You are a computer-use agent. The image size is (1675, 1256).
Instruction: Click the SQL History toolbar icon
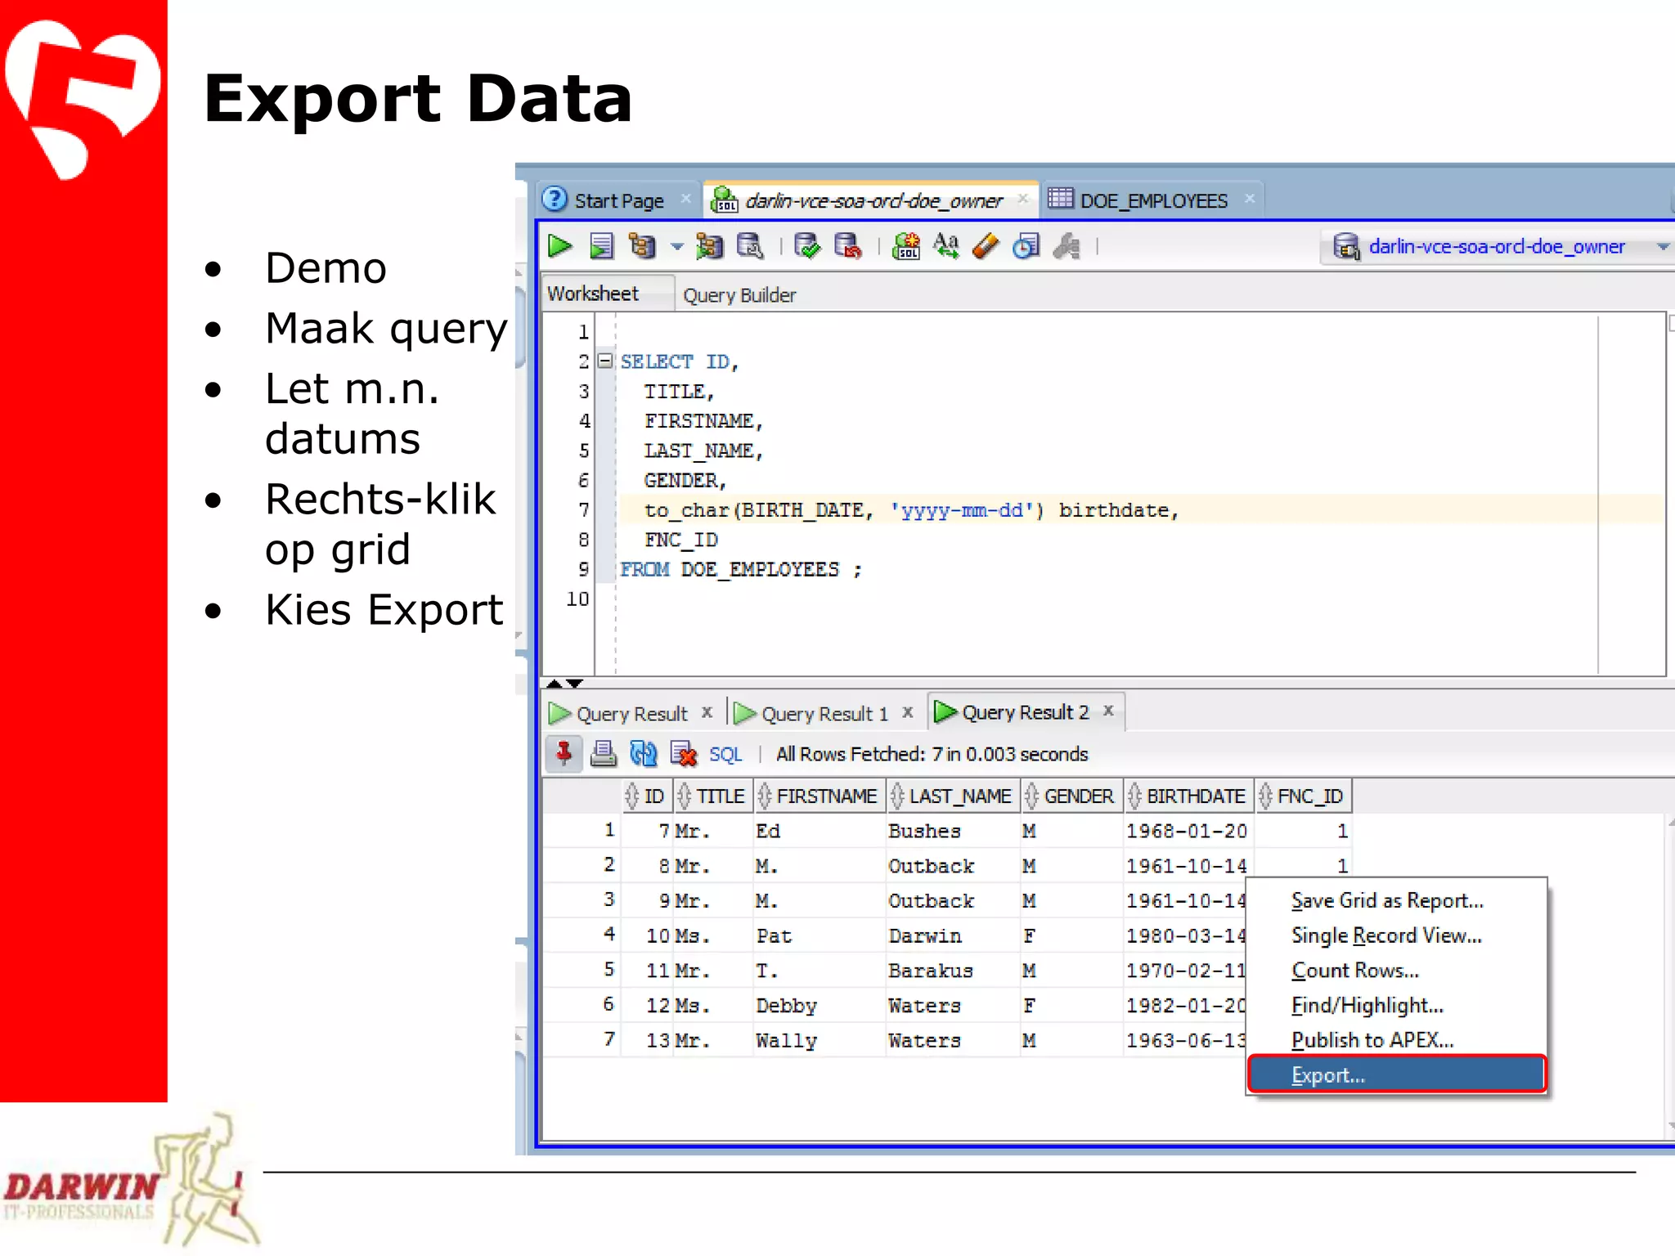click(x=1026, y=246)
